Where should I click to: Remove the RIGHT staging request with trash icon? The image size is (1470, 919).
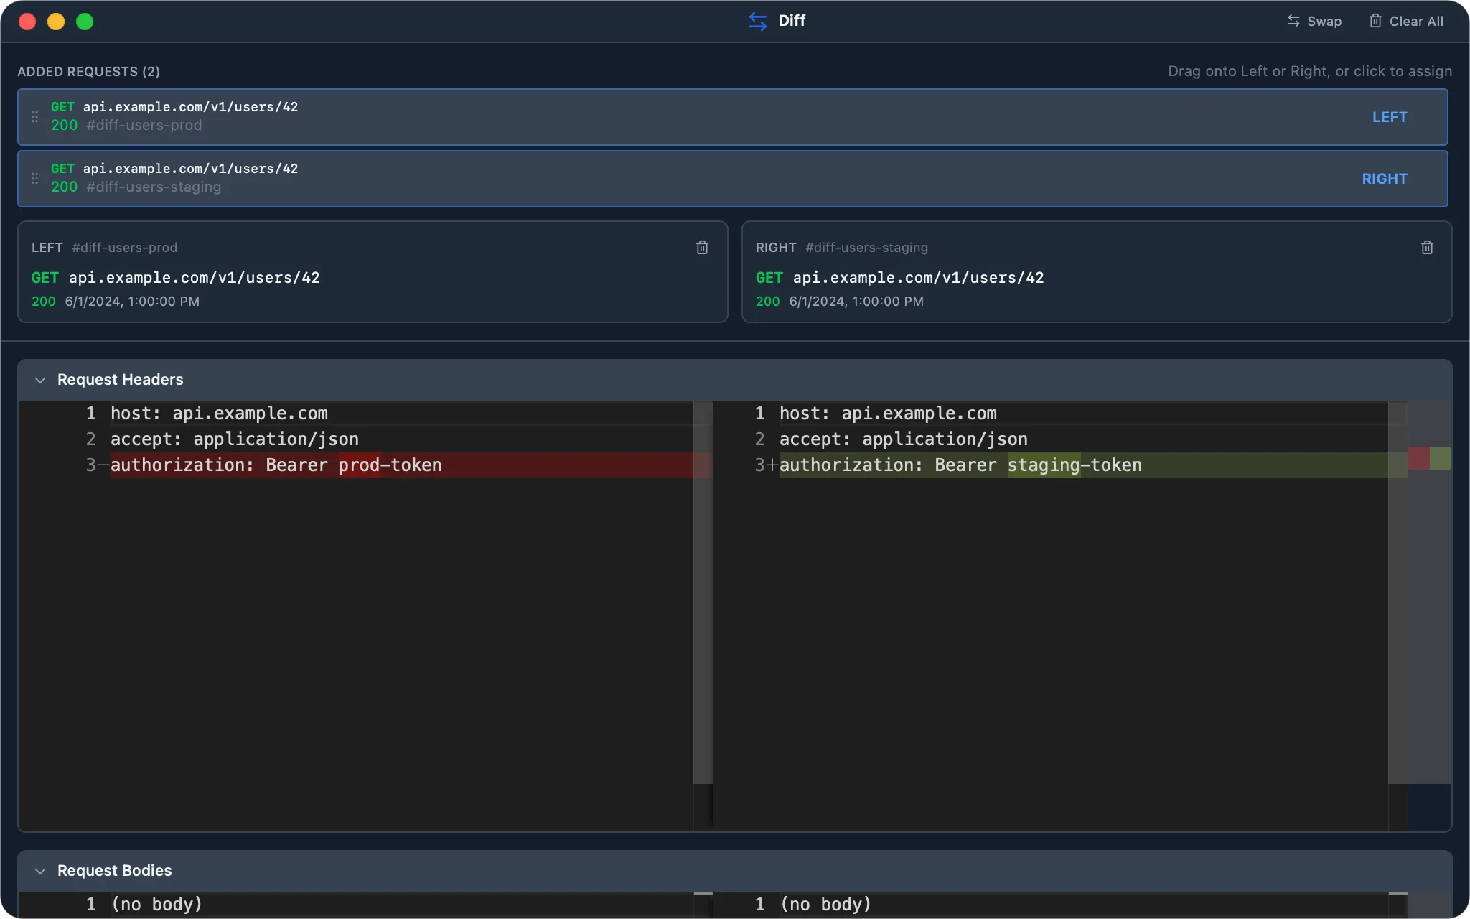point(1427,248)
